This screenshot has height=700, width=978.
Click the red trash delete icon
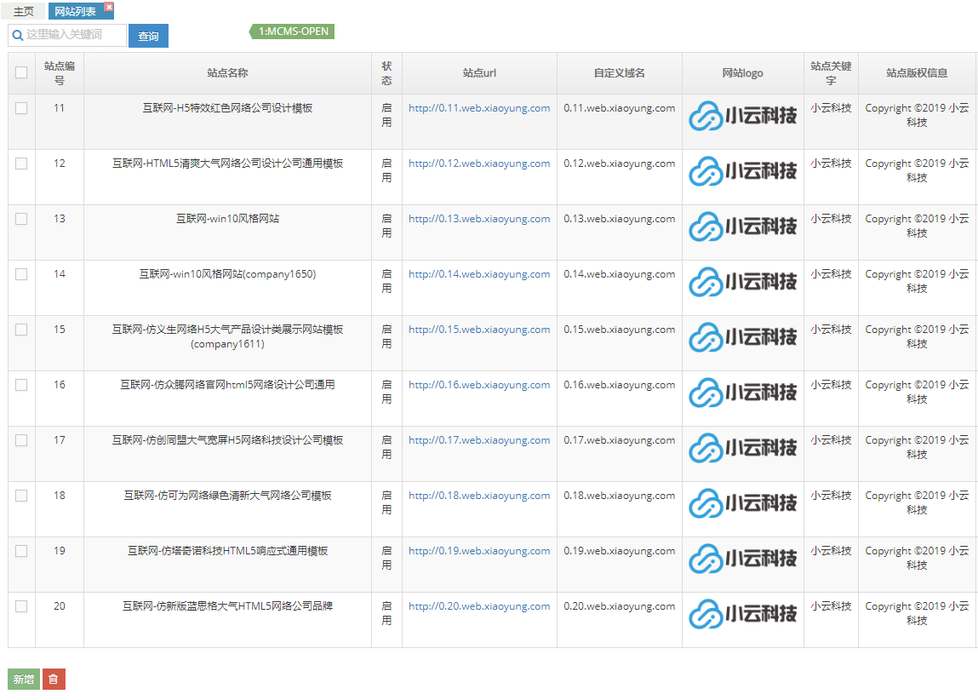click(54, 679)
